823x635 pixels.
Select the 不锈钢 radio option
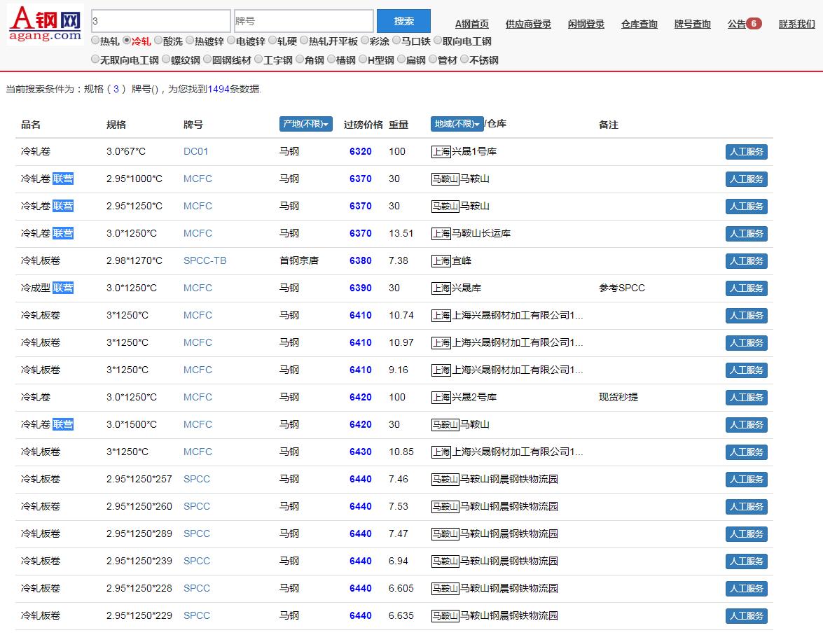(464, 60)
